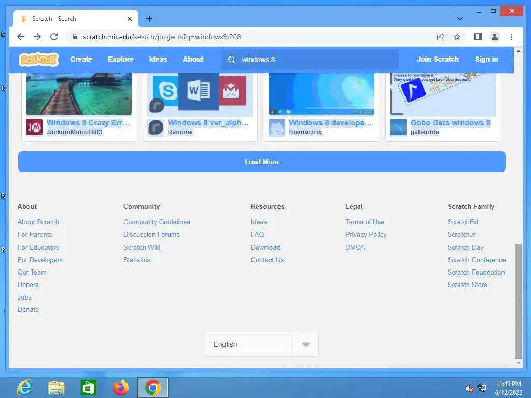Open Windows 8 Crazy Err... project link
The width and height of the screenshot is (531, 398).
point(88,123)
